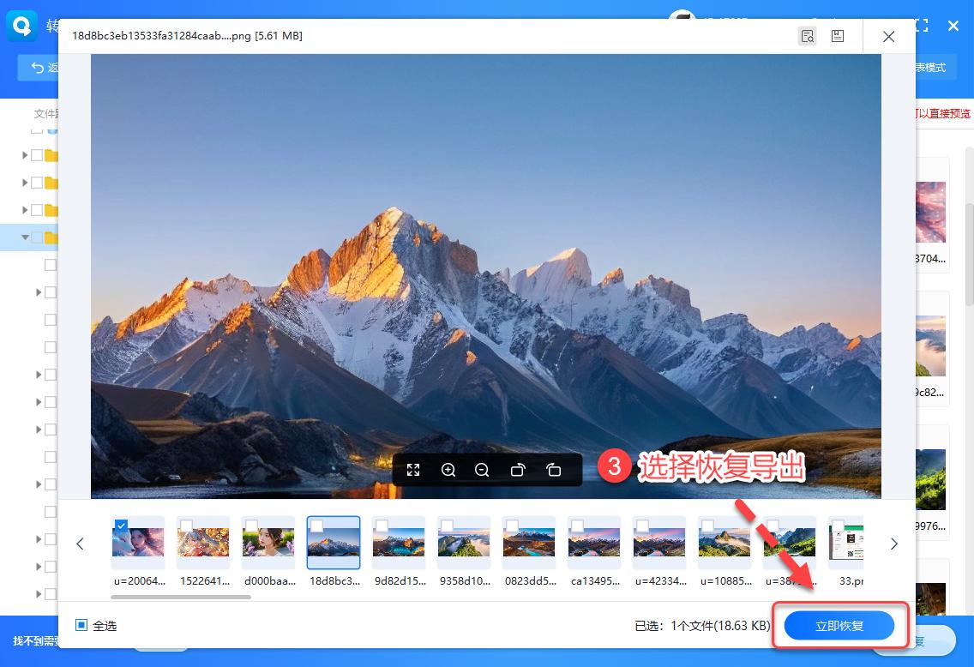Rotate the image clockwise

click(x=553, y=470)
